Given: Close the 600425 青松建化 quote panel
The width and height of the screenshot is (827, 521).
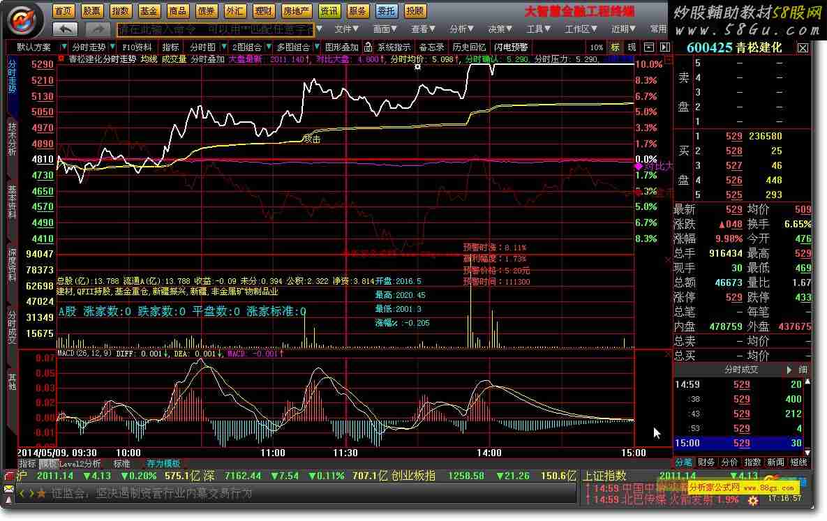Looking at the screenshot, I should (803, 48).
